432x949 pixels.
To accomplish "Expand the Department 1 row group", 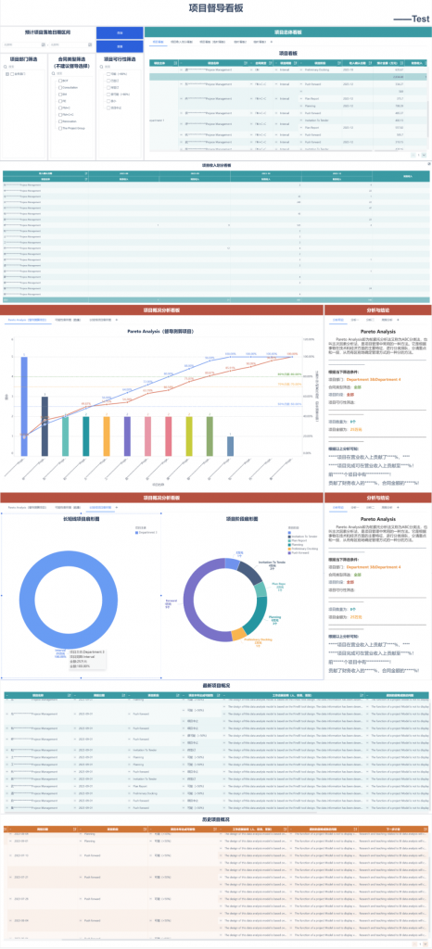I will [153, 120].
